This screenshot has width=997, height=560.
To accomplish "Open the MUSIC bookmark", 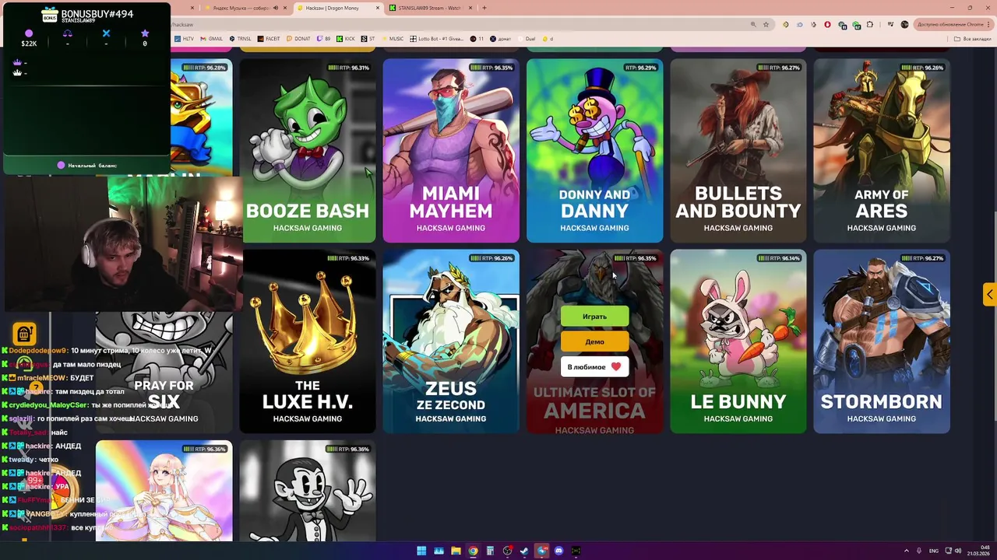I will point(393,38).
